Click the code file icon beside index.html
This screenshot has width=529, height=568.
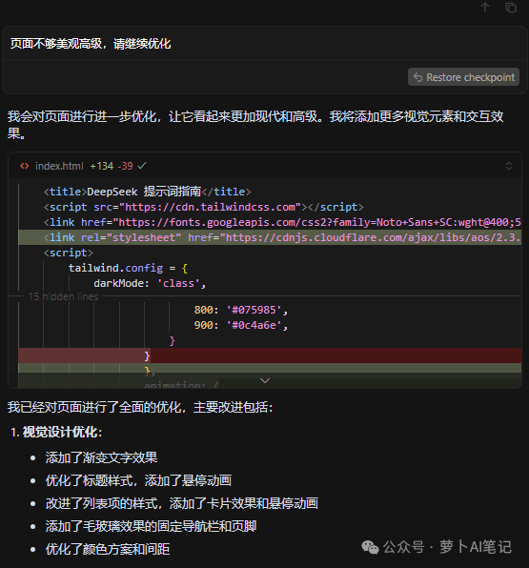click(25, 166)
